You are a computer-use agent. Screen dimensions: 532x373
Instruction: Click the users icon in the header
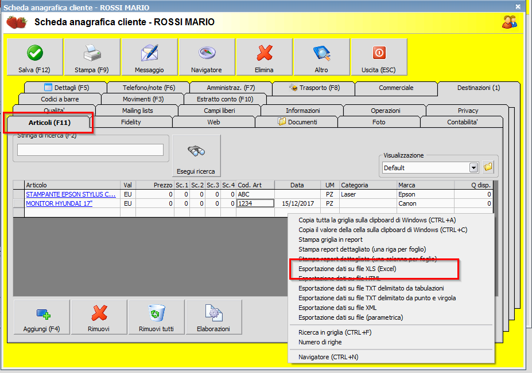pos(510,22)
